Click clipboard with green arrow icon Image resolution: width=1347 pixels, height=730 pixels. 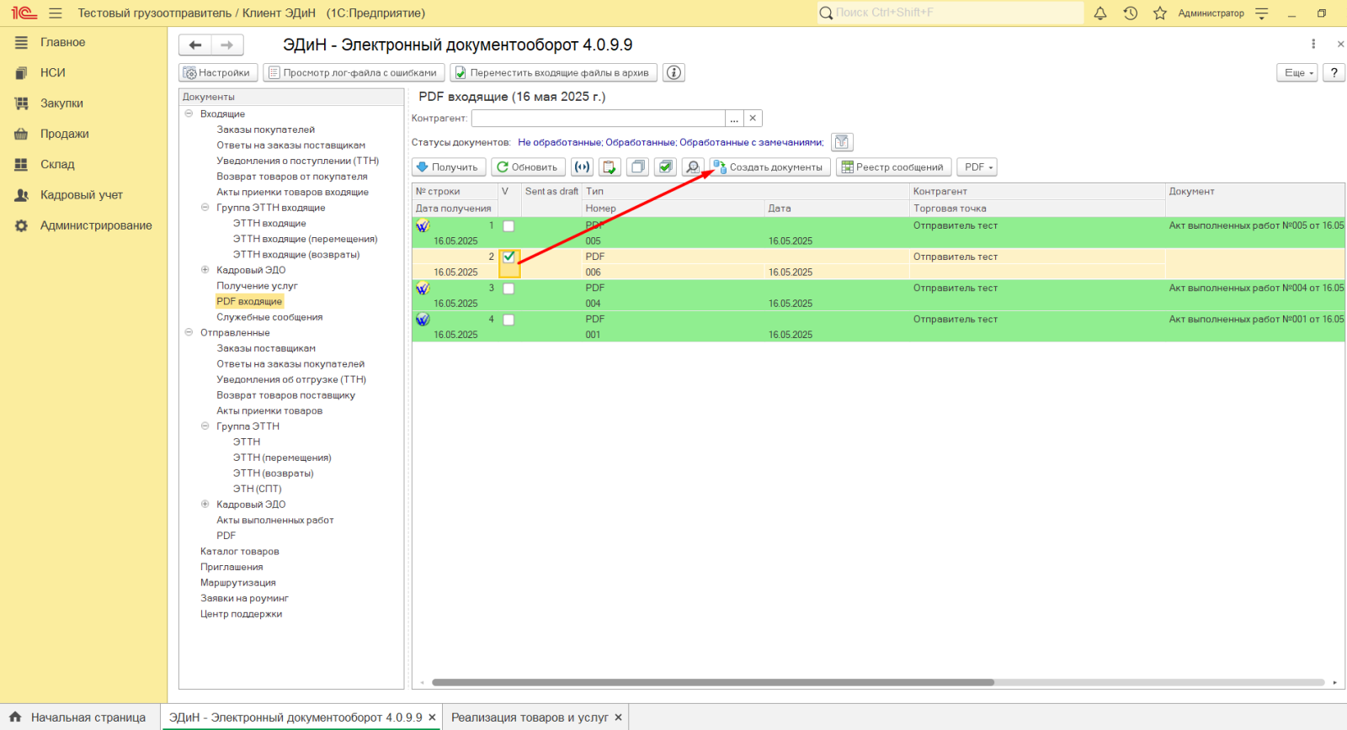tap(610, 167)
